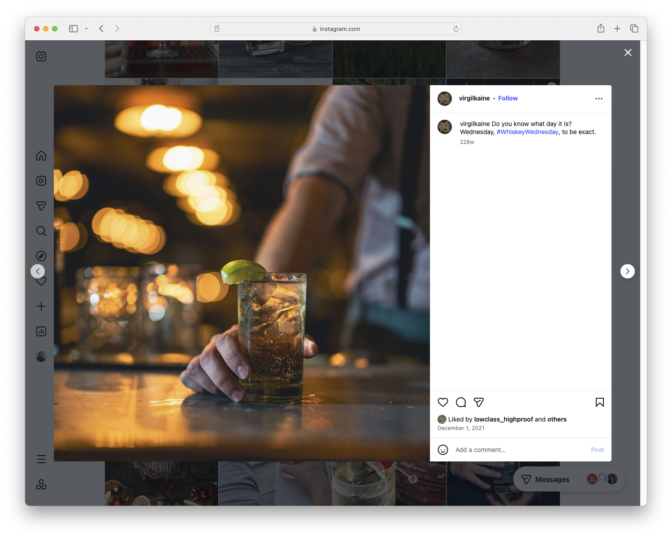Viewport: 672px width, 539px height.
Task: Go back to the previous post arrow
Action: click(x=38, y=271)
